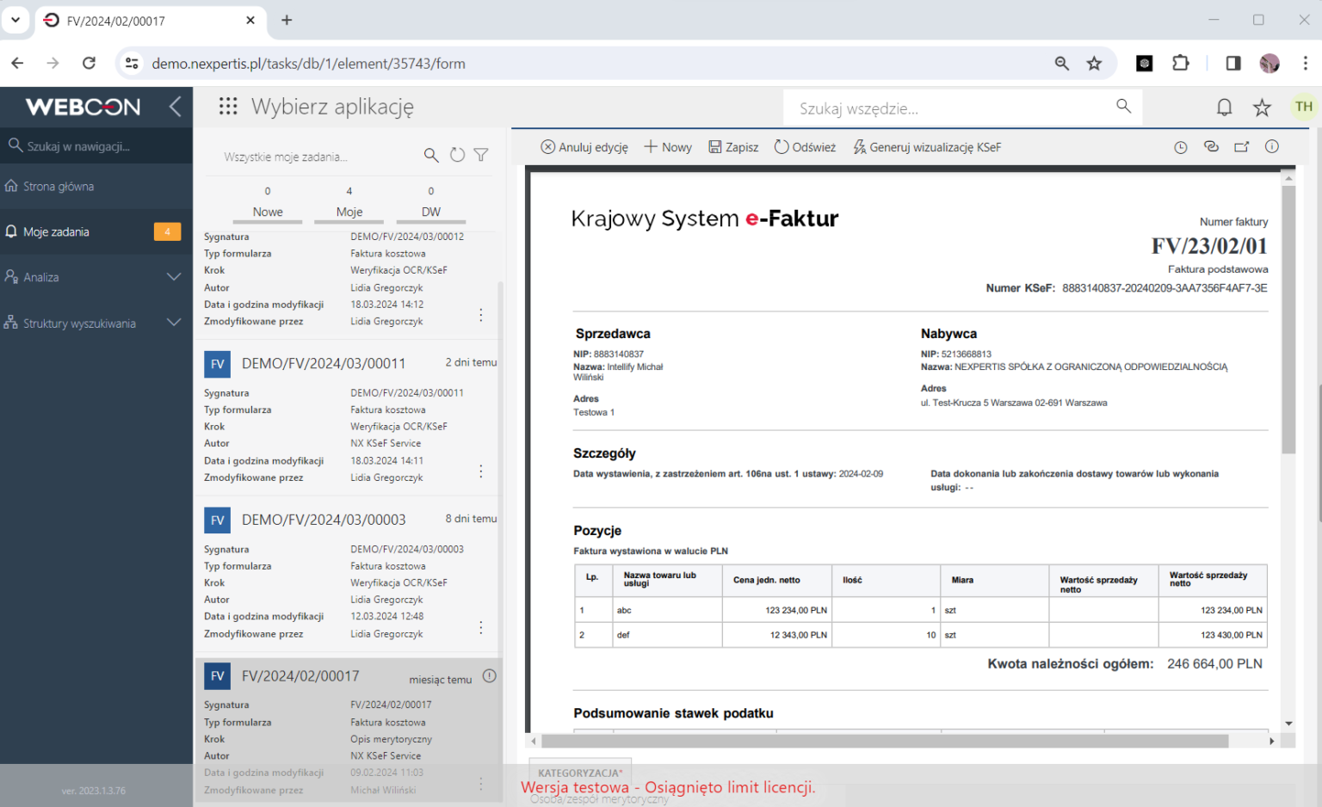Expand Struktury wyszukiwania section

(173, 323)
